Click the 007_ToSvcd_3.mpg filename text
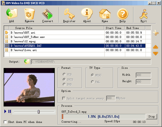The width and height of the screenshot is (162, 127). tap(74, 112)
